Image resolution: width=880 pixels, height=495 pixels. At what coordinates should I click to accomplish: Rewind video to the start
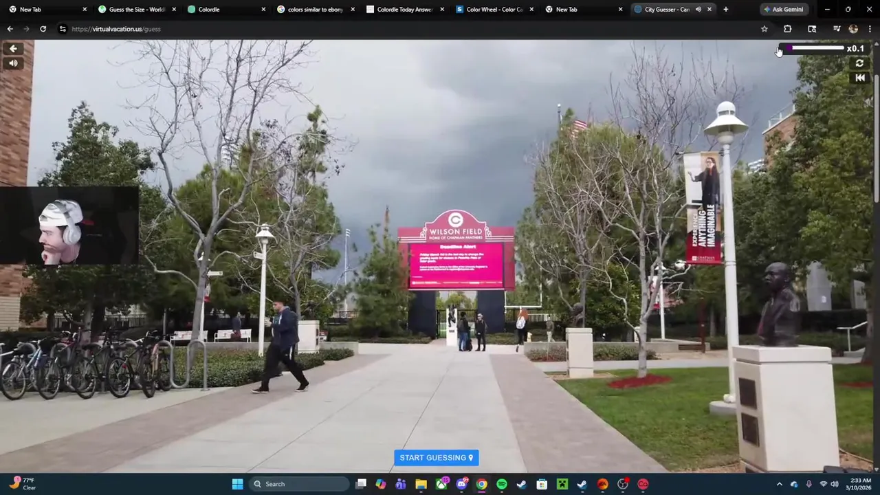pos(859,78)
